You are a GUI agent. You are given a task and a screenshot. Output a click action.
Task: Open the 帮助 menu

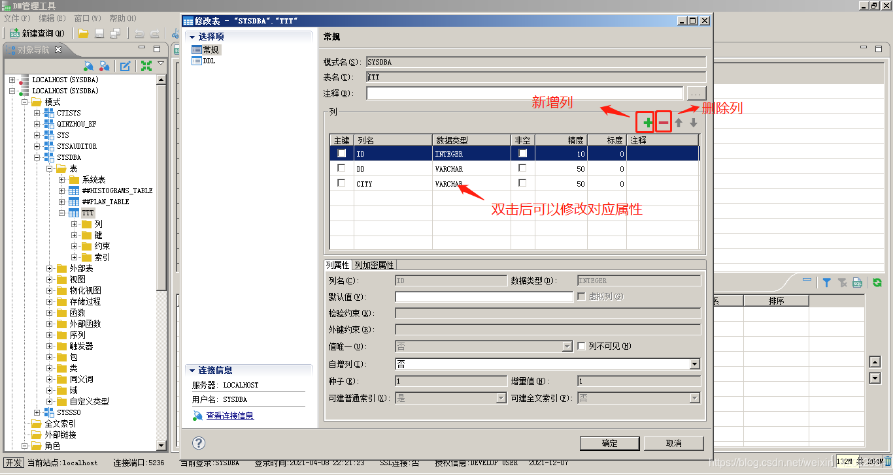pos(122,18)
